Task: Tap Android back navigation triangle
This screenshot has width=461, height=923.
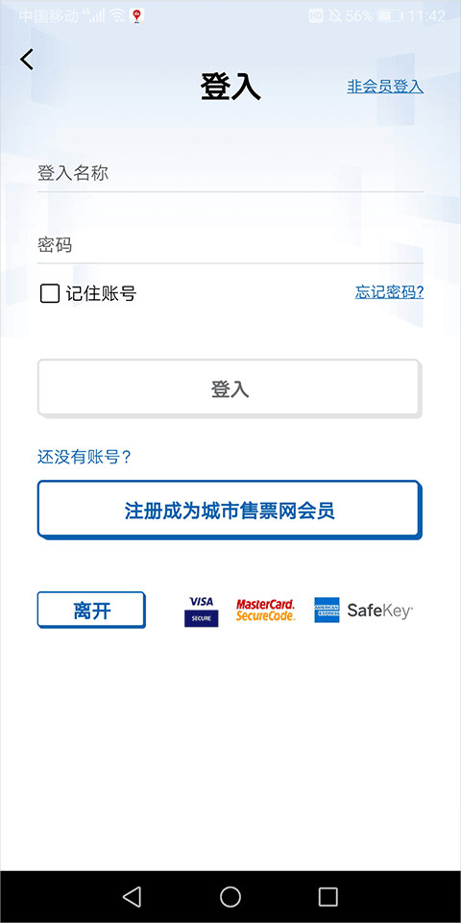Action: (x=132, y=896)
